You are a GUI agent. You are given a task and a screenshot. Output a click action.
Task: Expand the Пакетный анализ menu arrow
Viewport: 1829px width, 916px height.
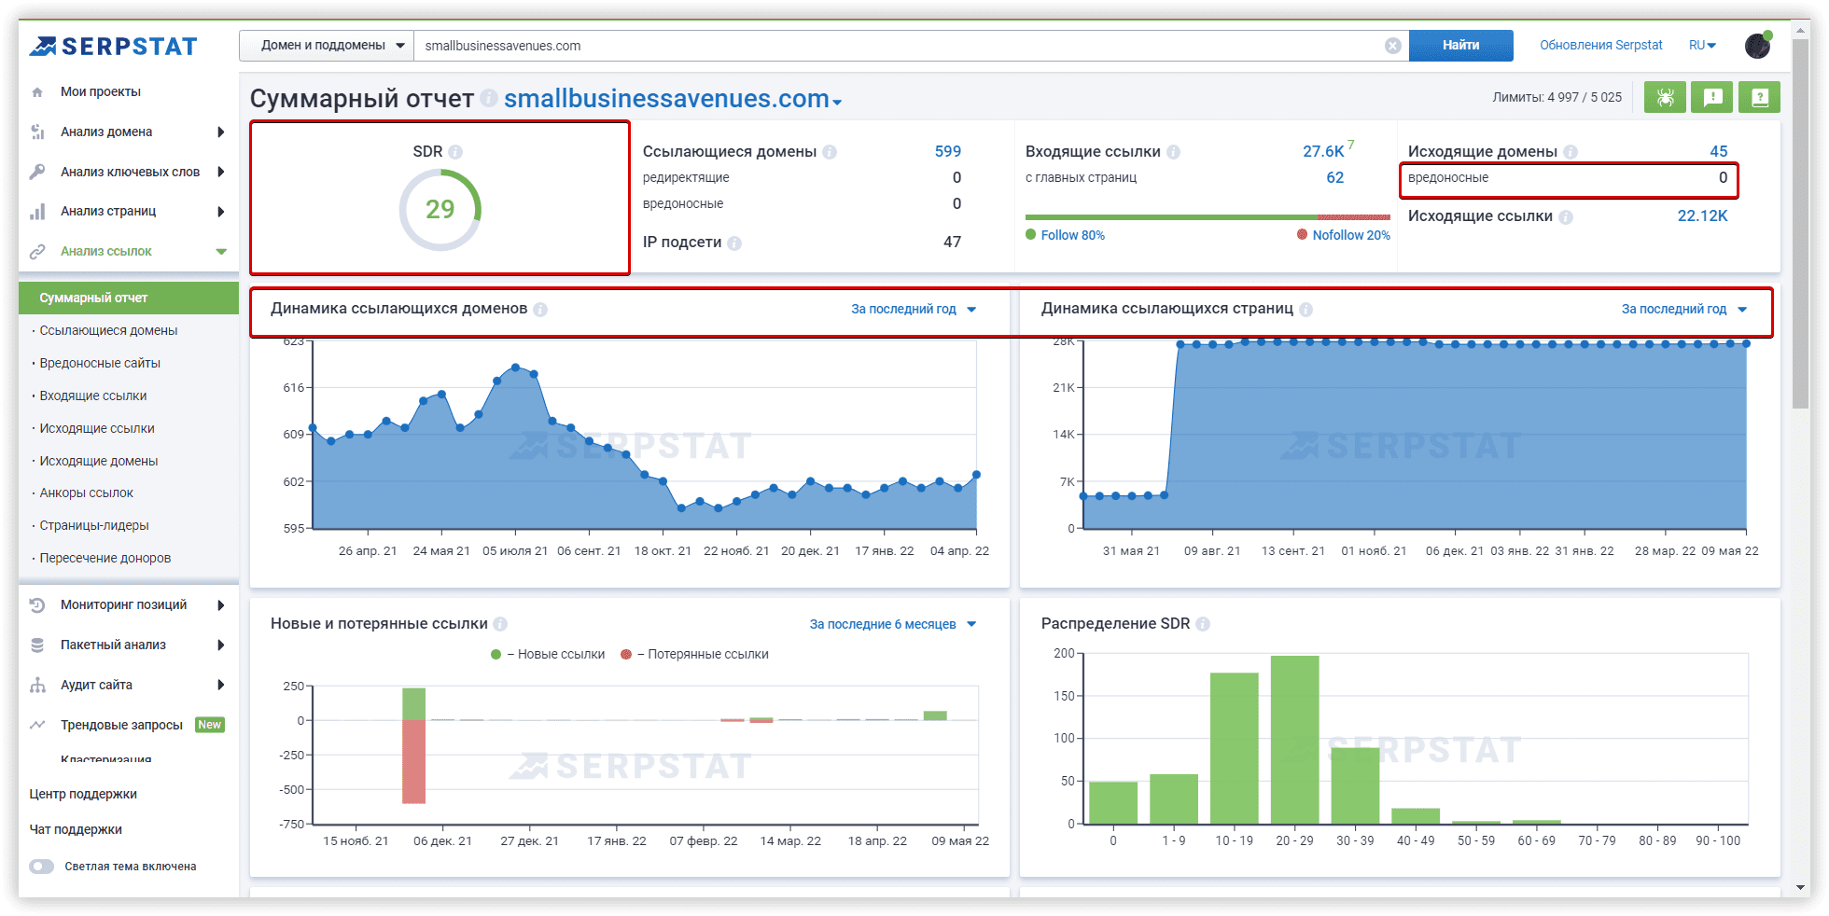221,645
